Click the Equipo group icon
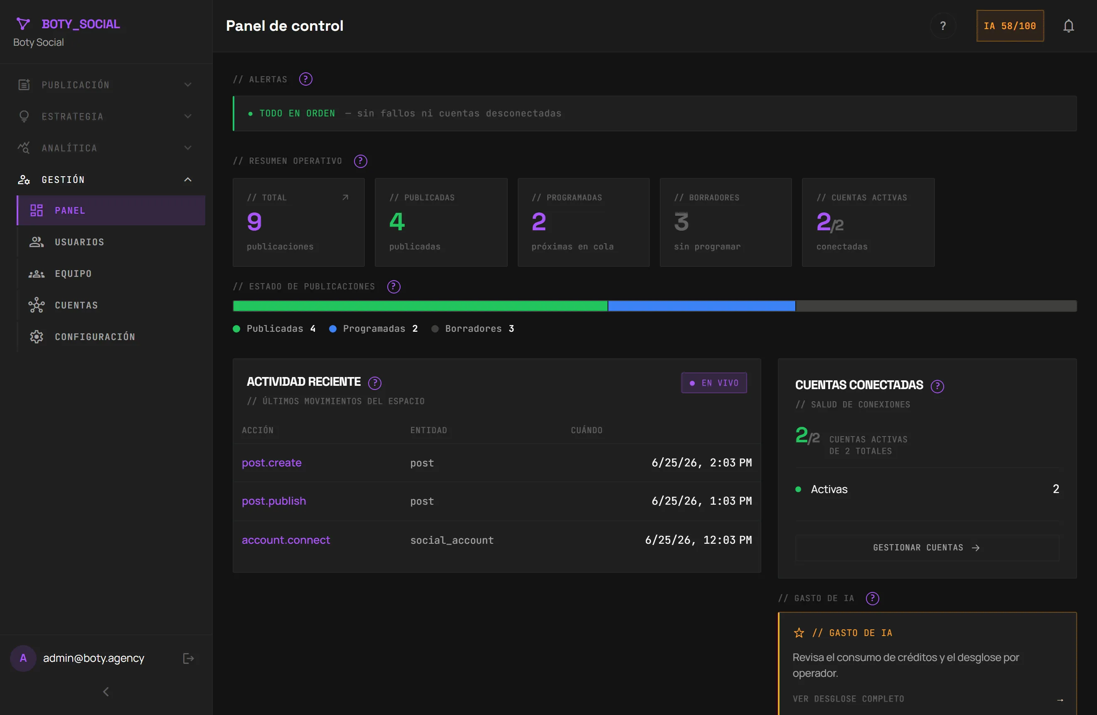 [x=37, y=274]
